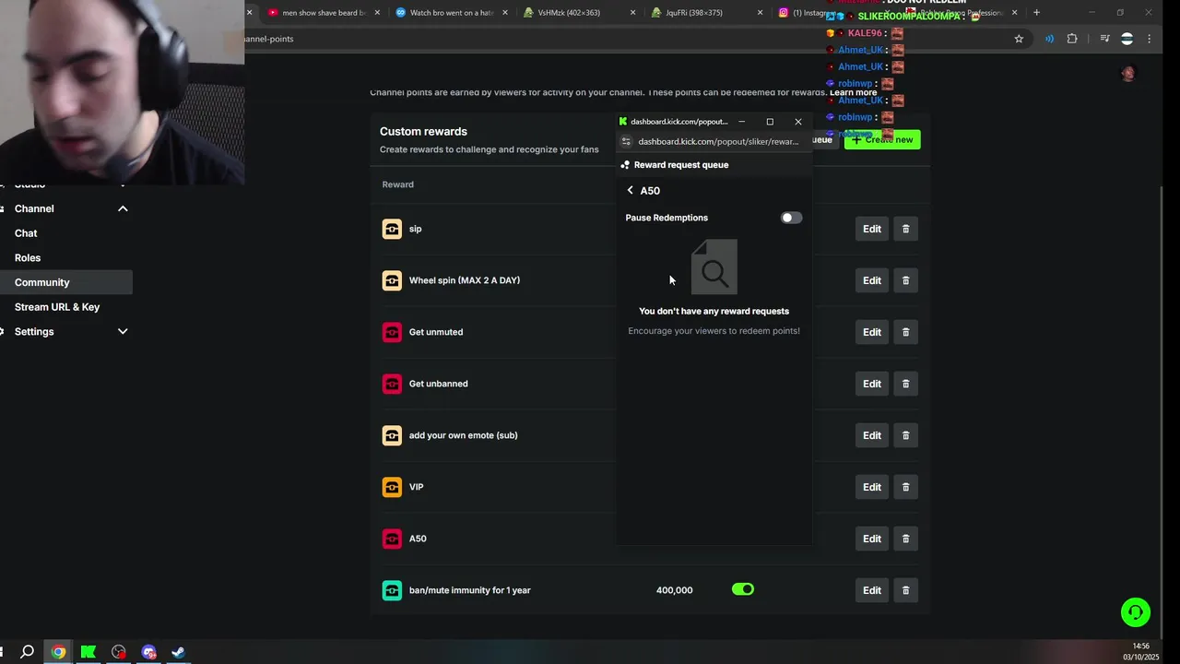Viewport: 1180px width, 664px height.
Task: Open the Chrome three-dot menu
Action: point(1149,39)
